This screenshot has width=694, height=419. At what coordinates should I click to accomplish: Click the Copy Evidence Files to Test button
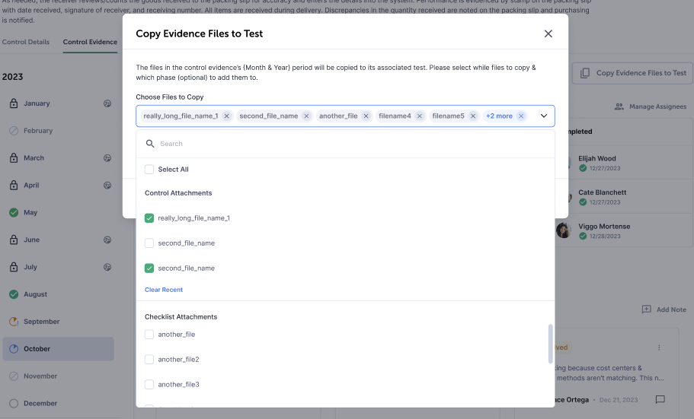coord(633,73)
